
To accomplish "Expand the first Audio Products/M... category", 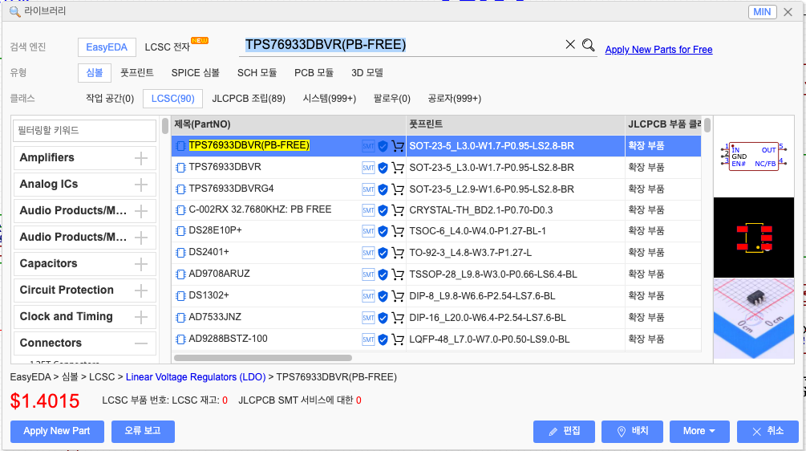I will pos(141,211).
